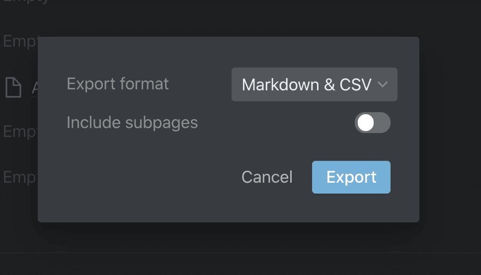Screen dimensions: 481x275
Task: Enable subpages via the Include subpages label
Action: 132,123
